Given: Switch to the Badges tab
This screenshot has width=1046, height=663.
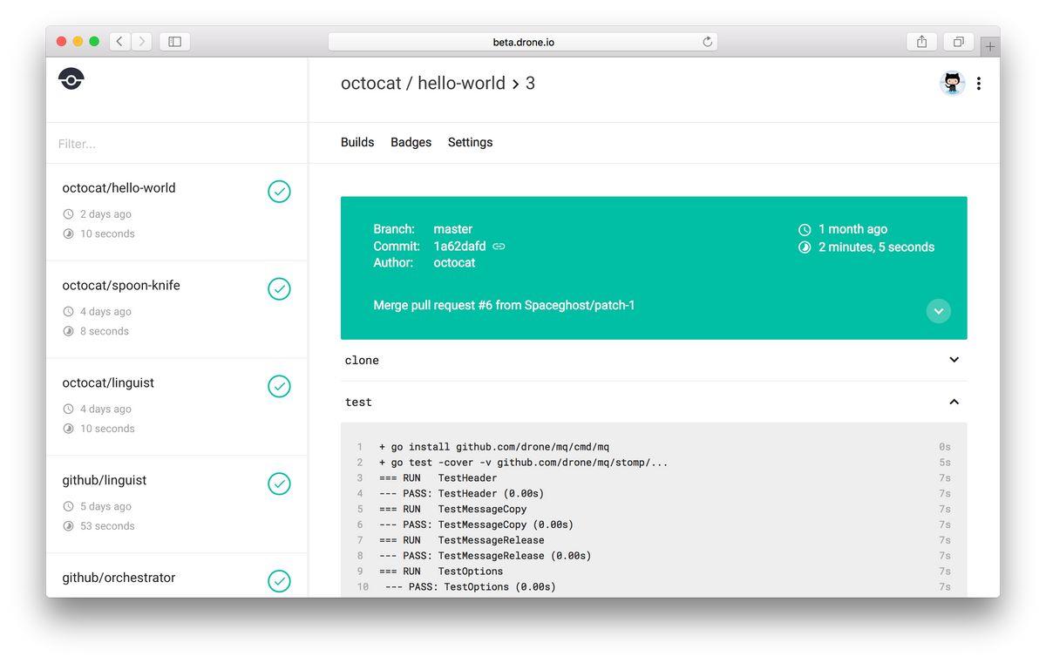Looking at the screenshot, I should click(x=411, y=142).
